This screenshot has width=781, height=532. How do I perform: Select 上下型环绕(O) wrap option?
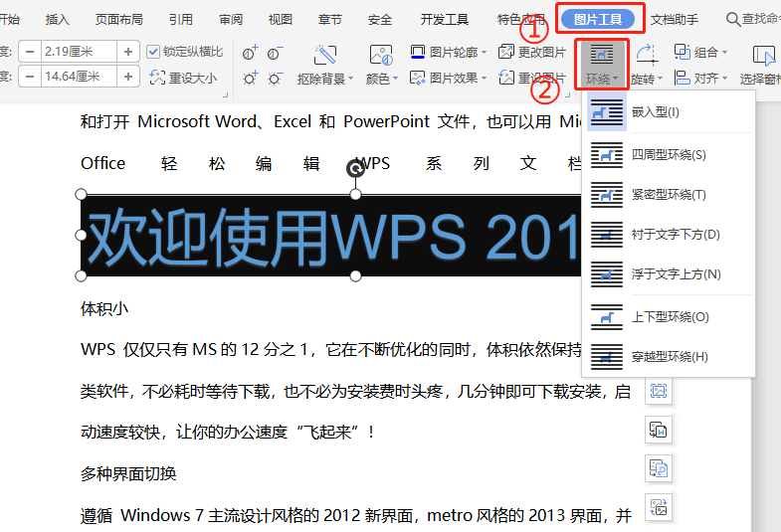pos(669,317)
